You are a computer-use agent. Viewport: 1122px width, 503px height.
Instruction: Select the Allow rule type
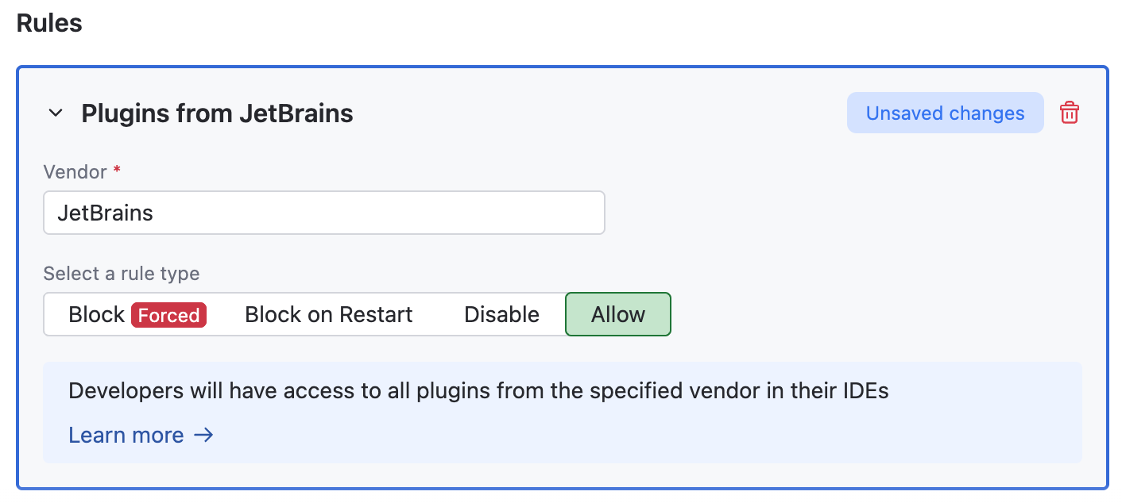click(x=618, y=314)
